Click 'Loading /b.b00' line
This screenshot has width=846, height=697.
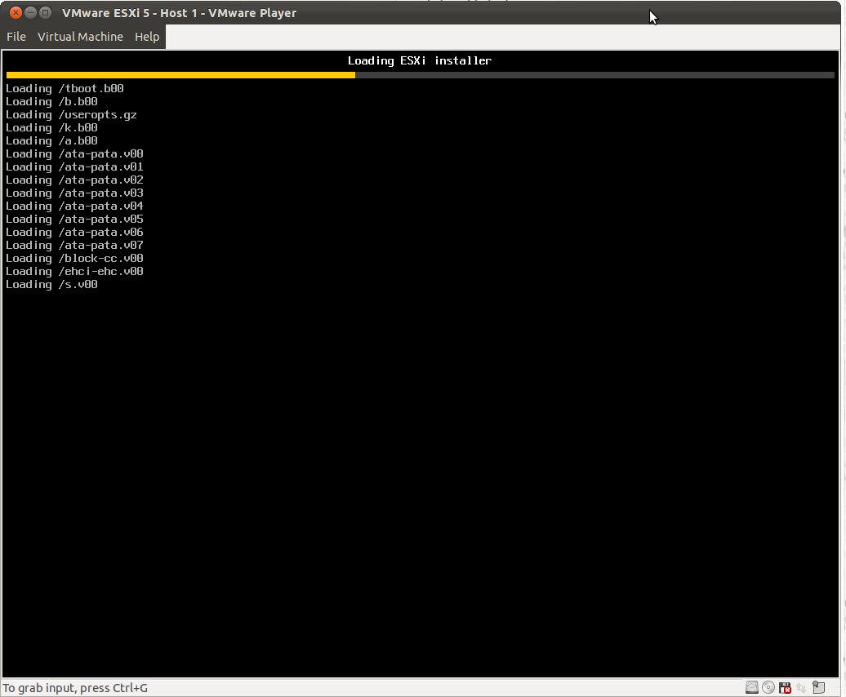click(x=51, y=101)
